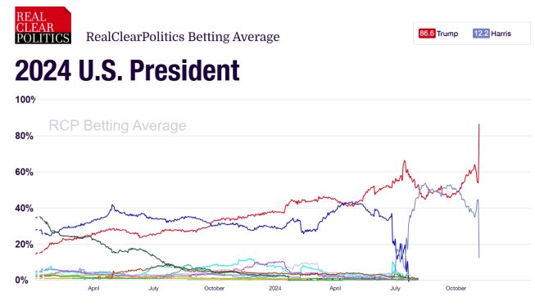Click the 2024 x-axis label

coord(275,288)
